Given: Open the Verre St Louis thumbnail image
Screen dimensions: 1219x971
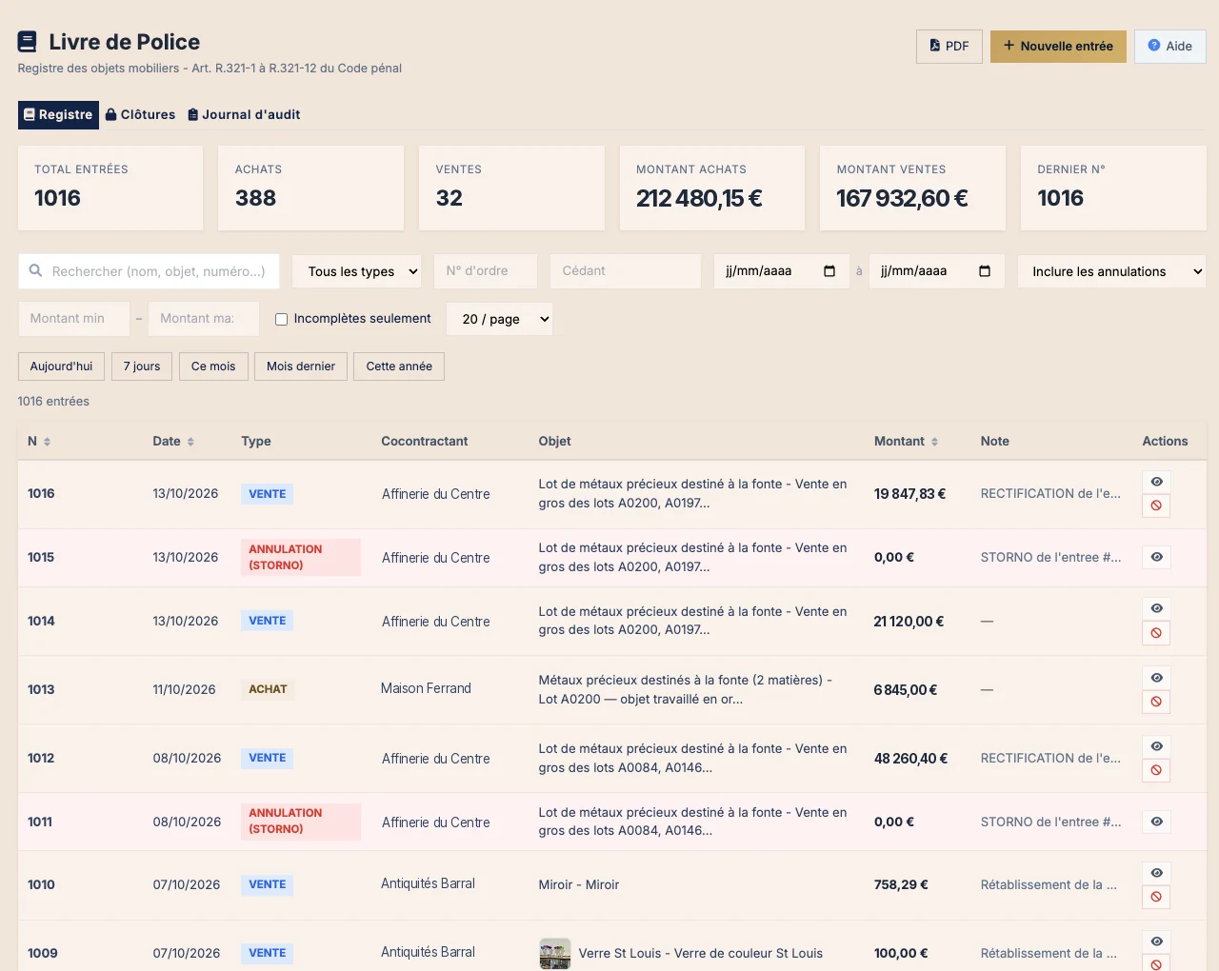Looking at the screenshot, I should click(x=555, y=953).
